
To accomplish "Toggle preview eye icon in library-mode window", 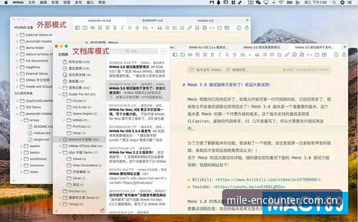I will 190,55.
